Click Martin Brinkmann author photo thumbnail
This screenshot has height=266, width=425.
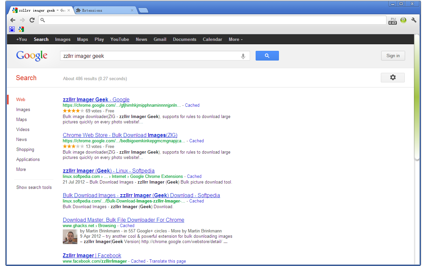pyautogui.click(x=70, y=237)
